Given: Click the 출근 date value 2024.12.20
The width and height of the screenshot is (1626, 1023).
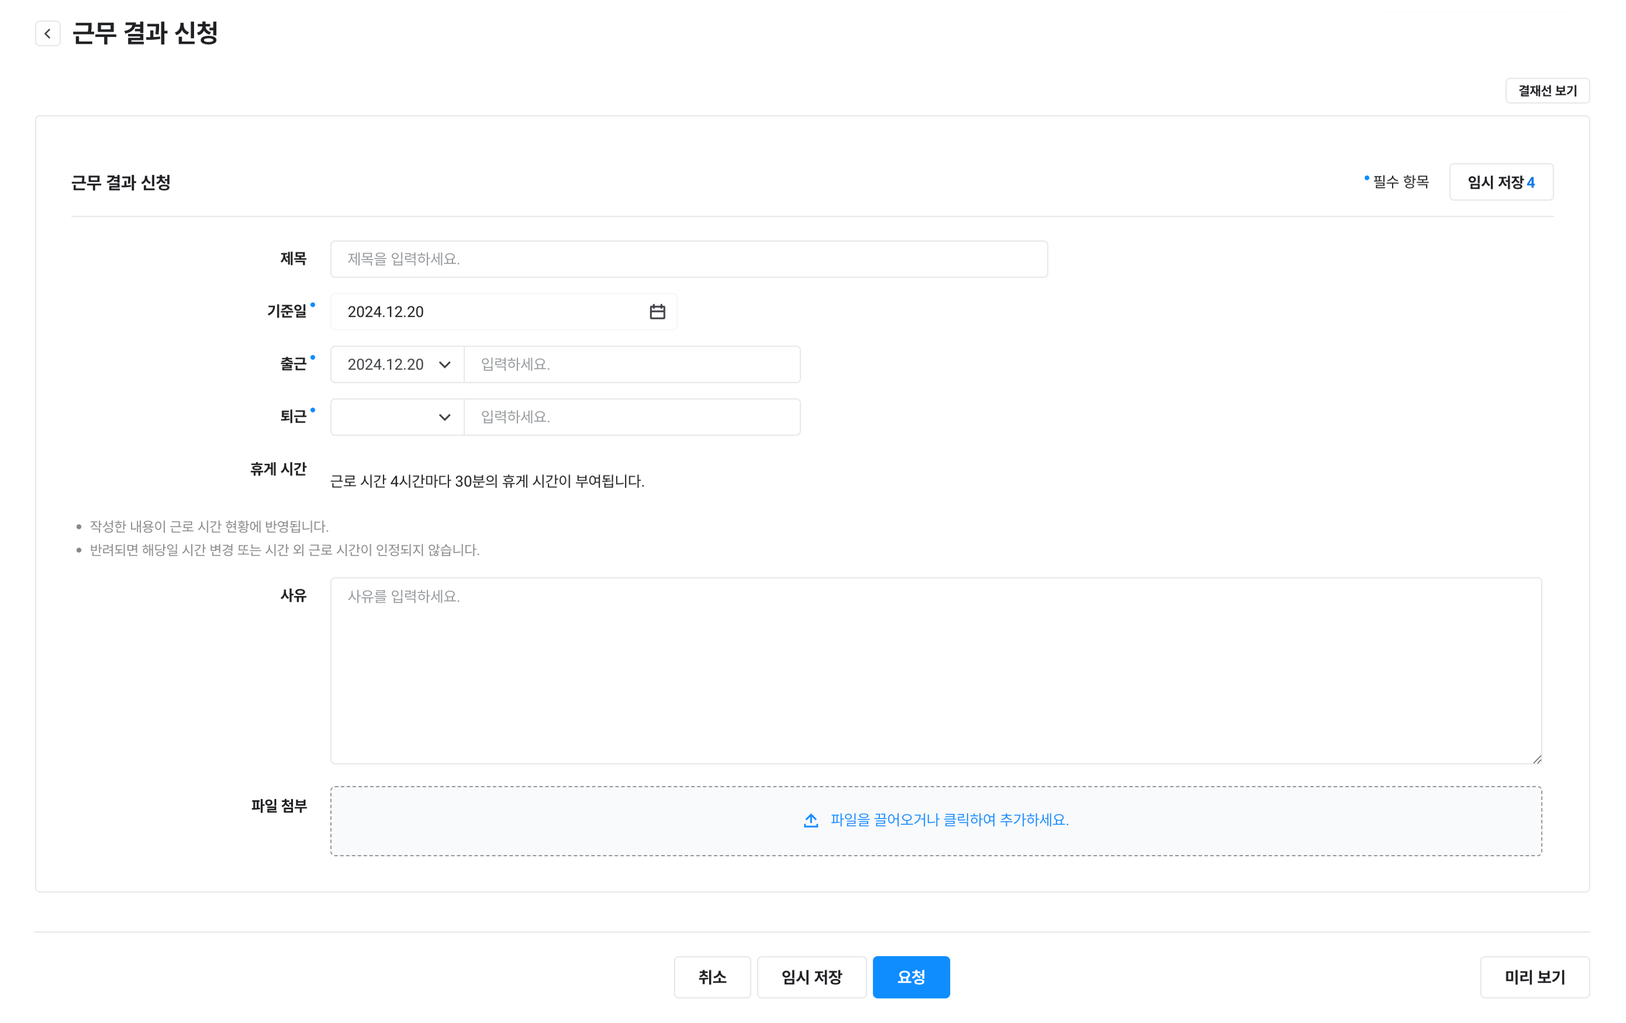Looking at the screenshot, I should pyautogui.click(x=386, y=364).
